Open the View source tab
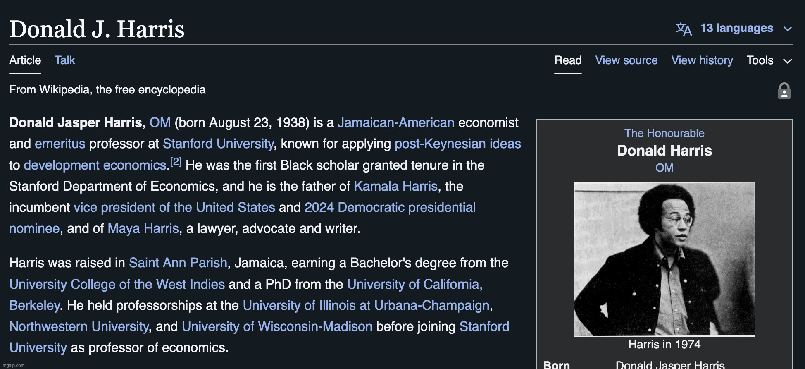The image size is (805, 369). coord(626,60)
